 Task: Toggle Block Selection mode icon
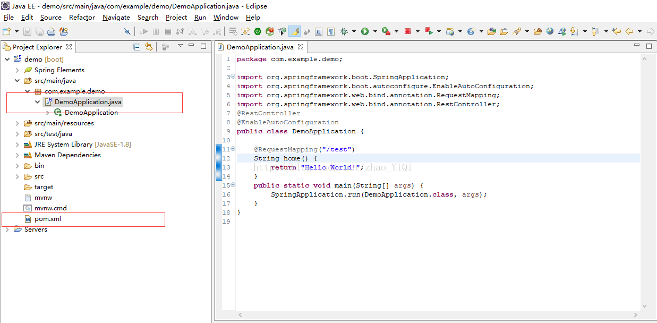319,31
